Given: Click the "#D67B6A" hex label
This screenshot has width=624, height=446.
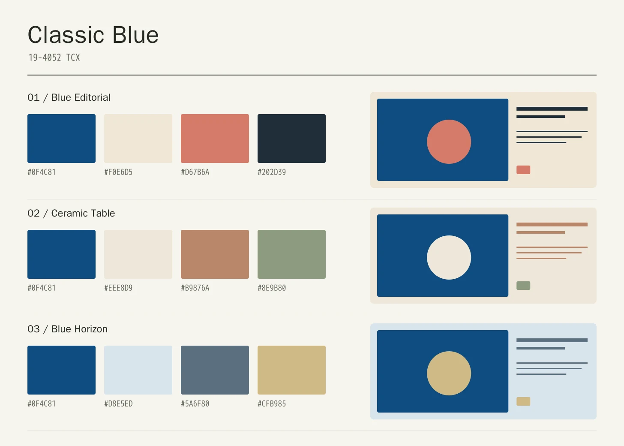Looking at the screenshot, I should (195, 172).
